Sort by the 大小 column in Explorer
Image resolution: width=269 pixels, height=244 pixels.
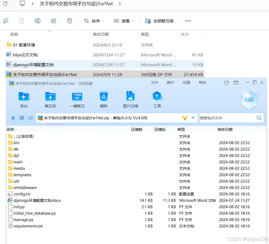(185, 34)
